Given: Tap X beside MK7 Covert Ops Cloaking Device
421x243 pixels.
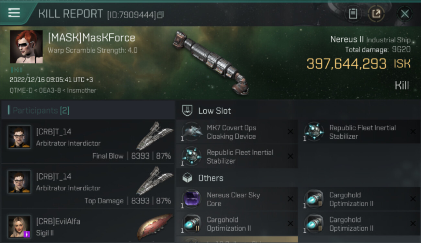Looking at the screenshot, I should 290,132.
